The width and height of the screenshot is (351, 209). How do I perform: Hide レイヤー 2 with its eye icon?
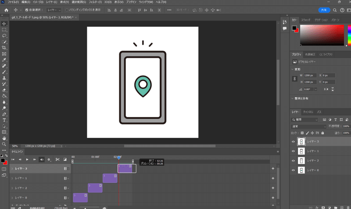[293, 161]
